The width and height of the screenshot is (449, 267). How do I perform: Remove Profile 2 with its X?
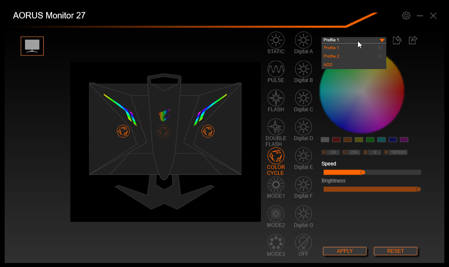(x=380, y=56)
